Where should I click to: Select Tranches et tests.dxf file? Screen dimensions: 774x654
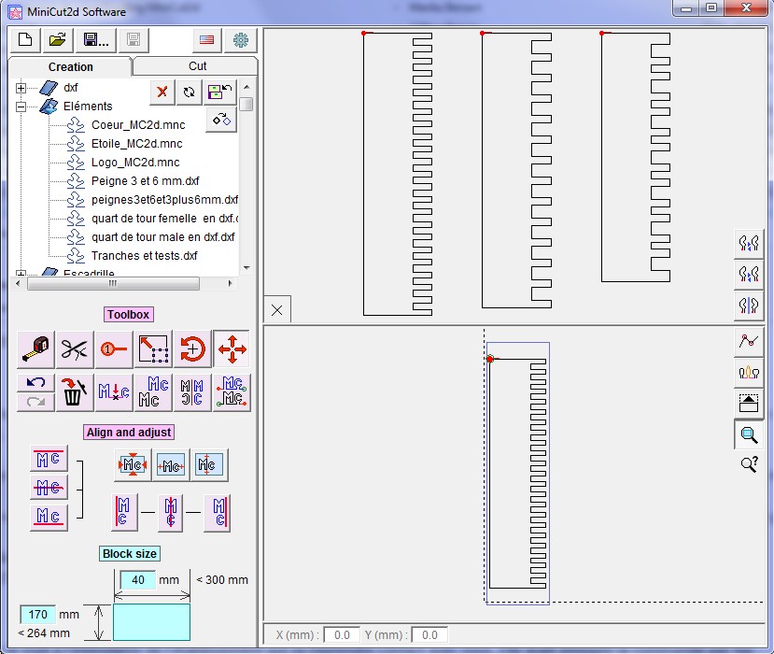click(144, 256)
